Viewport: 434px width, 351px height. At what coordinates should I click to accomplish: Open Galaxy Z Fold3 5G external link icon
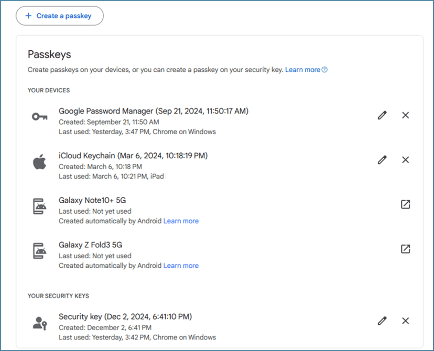coord(405,249)
